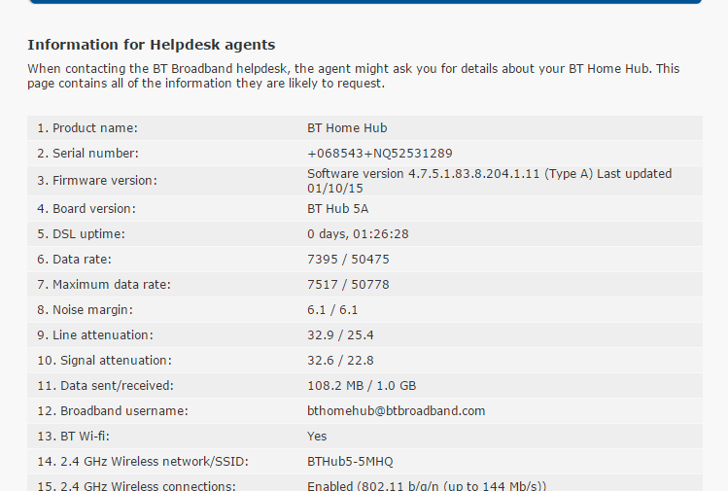Click Data sent/received value 108.2 MB / 1.0 GB
This screenshot has width=728, height=491.
coord(362,386)
